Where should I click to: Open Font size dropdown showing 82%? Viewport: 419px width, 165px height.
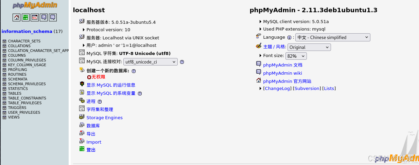click(296, 56)
